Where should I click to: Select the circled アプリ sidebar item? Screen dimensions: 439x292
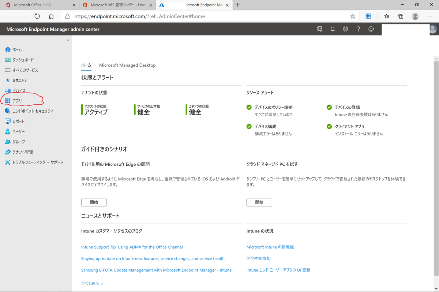pyautogui.click(x=17, y=100)
